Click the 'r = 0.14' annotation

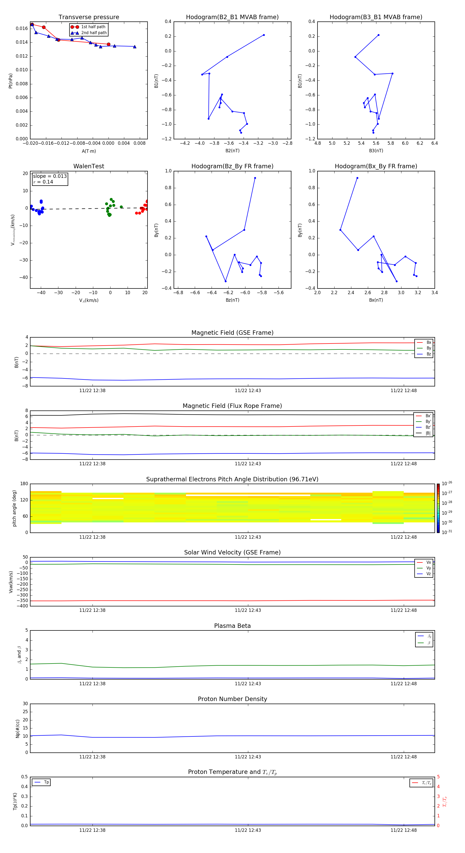[43, 182]
